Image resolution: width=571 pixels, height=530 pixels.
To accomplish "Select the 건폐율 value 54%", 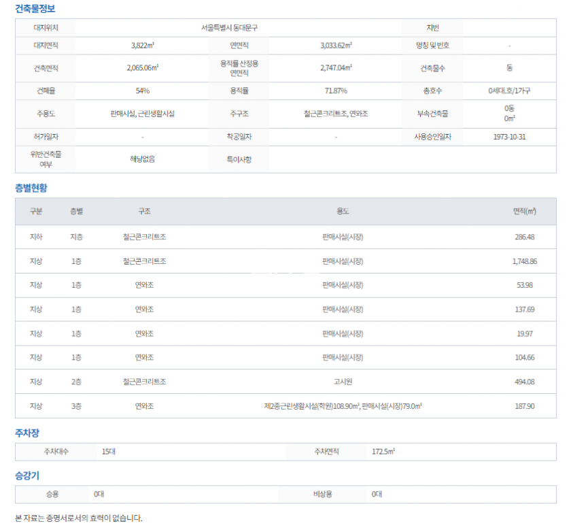I will 142,90.
